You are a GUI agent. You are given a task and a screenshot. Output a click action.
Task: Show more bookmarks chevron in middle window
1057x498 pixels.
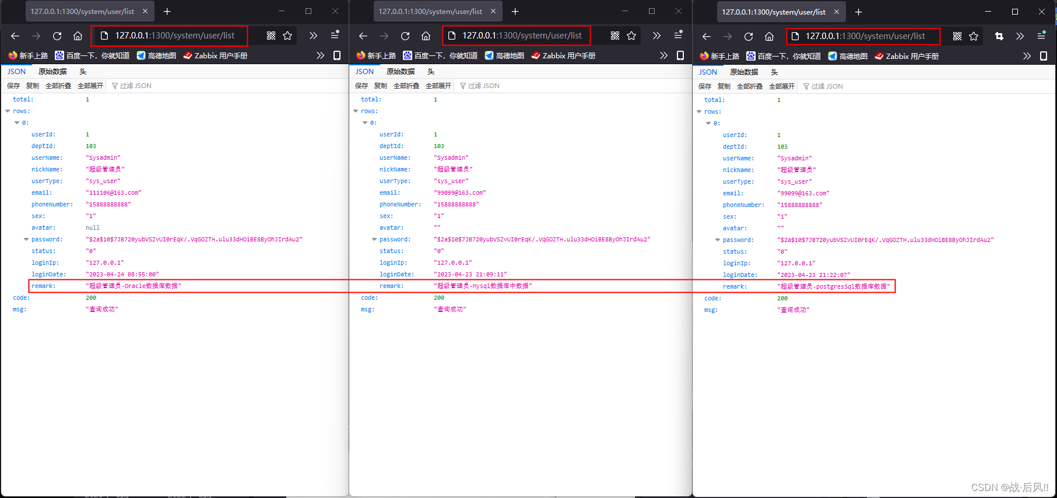pyautogui.click(x=663, y=55)
